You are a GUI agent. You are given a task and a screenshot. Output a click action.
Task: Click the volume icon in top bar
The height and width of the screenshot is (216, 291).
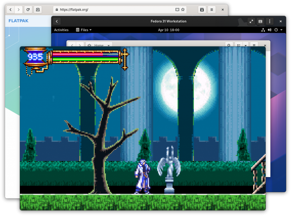click(269, 30)
